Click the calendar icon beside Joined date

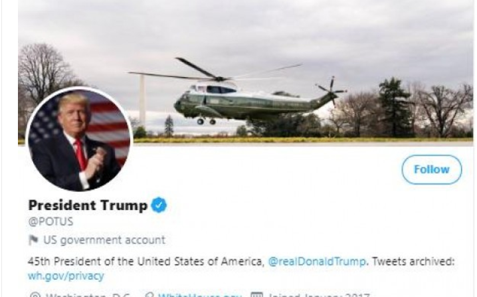pyautogui.click(x=256, y=295)
